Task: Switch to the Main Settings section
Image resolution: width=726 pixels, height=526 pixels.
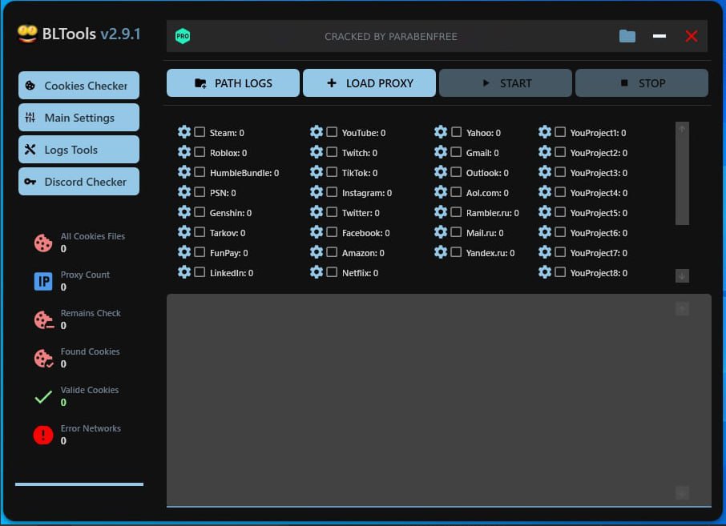Action: 79,118
